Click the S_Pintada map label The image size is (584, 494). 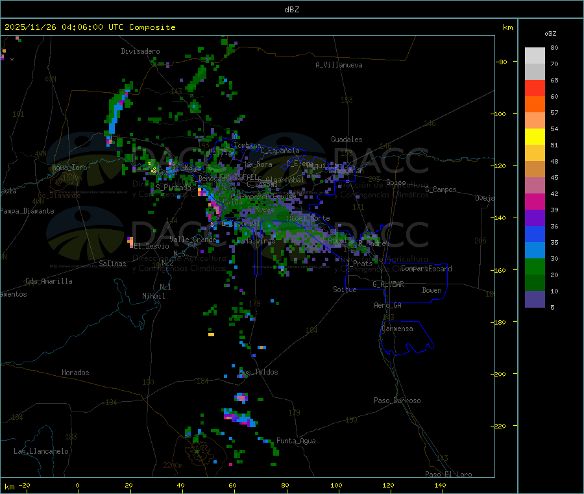coord(173,188)
